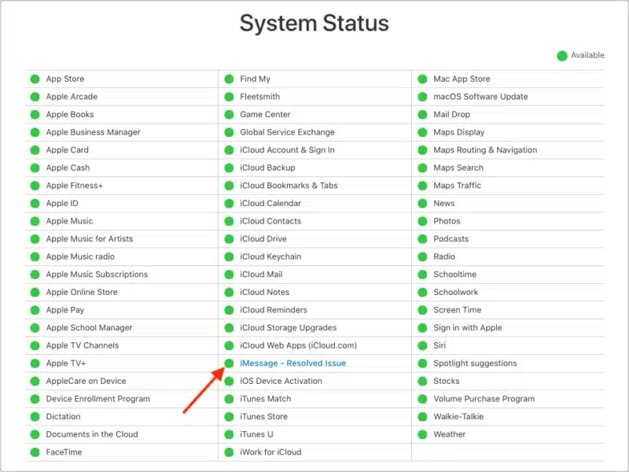Select the Walkie-Talkie service entry

point(458,417)
